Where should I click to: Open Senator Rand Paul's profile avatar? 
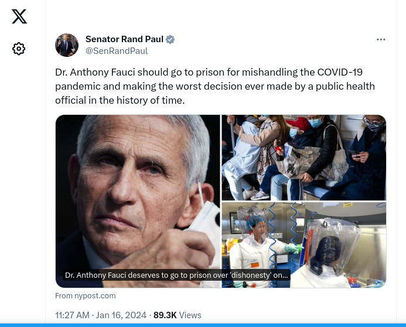point(67,45)
